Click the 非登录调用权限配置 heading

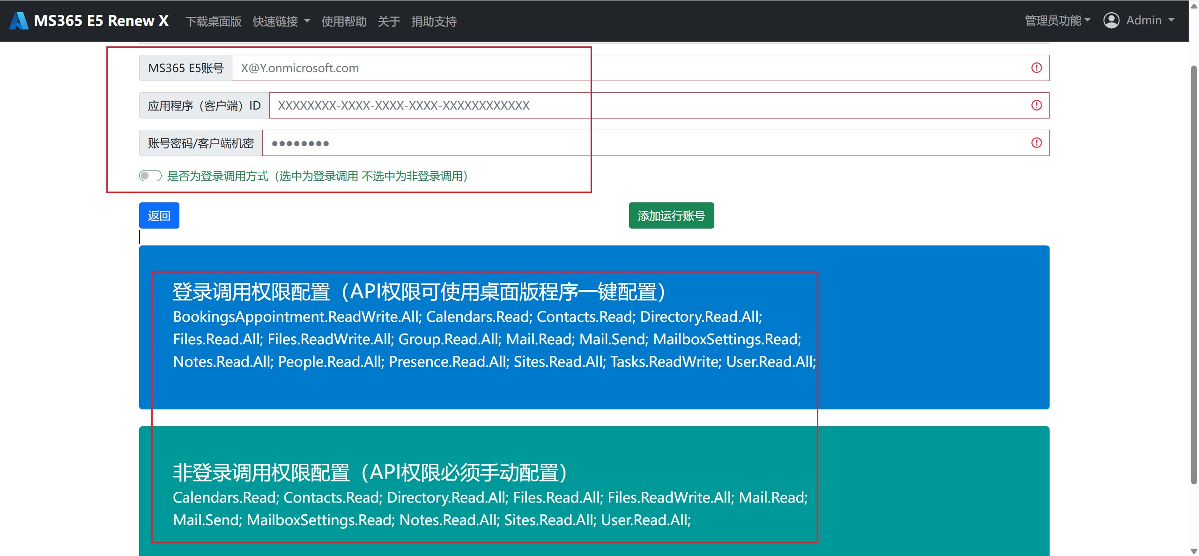[370, 472]
